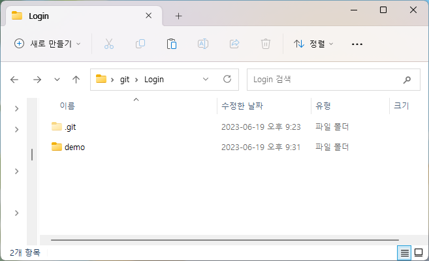Click the git breadcrumb segment

click(x=125, y=80)
